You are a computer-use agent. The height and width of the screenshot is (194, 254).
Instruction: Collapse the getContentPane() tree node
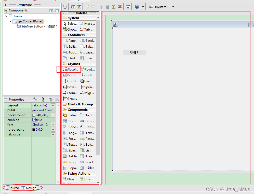point(10,21)
